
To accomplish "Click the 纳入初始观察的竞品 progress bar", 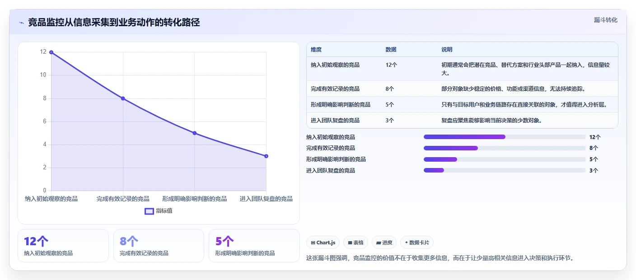I will pyautogui.click(x=505, y=137).
